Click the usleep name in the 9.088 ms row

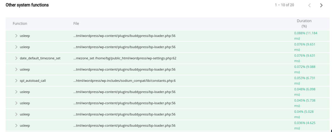coord(25,69)
